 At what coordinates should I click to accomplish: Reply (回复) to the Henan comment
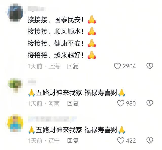point(73,103)
